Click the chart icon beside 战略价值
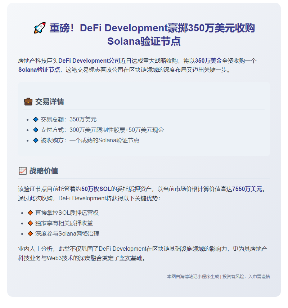The height and width of the screenshot is (308, 288). click(x=23, y=171)
